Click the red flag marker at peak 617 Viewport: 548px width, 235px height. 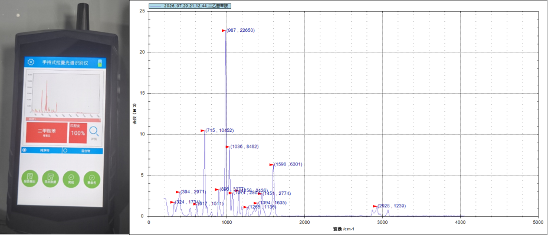(195, 204)
